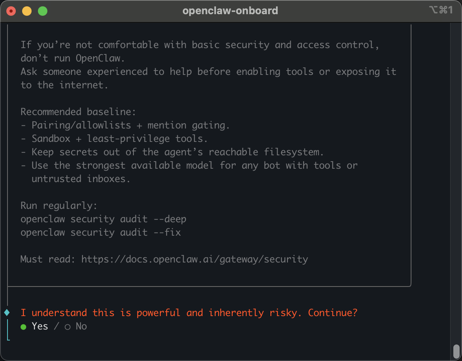Click the green zoom circle

tap(42, 11)
